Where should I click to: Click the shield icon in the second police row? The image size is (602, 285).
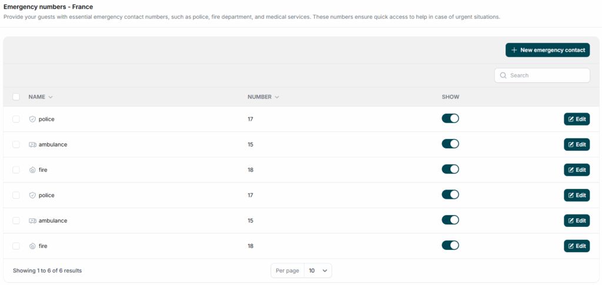[x=32, y=195]
